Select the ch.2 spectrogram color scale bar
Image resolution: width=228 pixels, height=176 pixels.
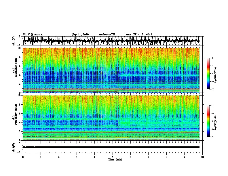point(208,121)
